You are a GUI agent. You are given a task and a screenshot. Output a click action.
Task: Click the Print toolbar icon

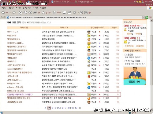pos(69,12)
